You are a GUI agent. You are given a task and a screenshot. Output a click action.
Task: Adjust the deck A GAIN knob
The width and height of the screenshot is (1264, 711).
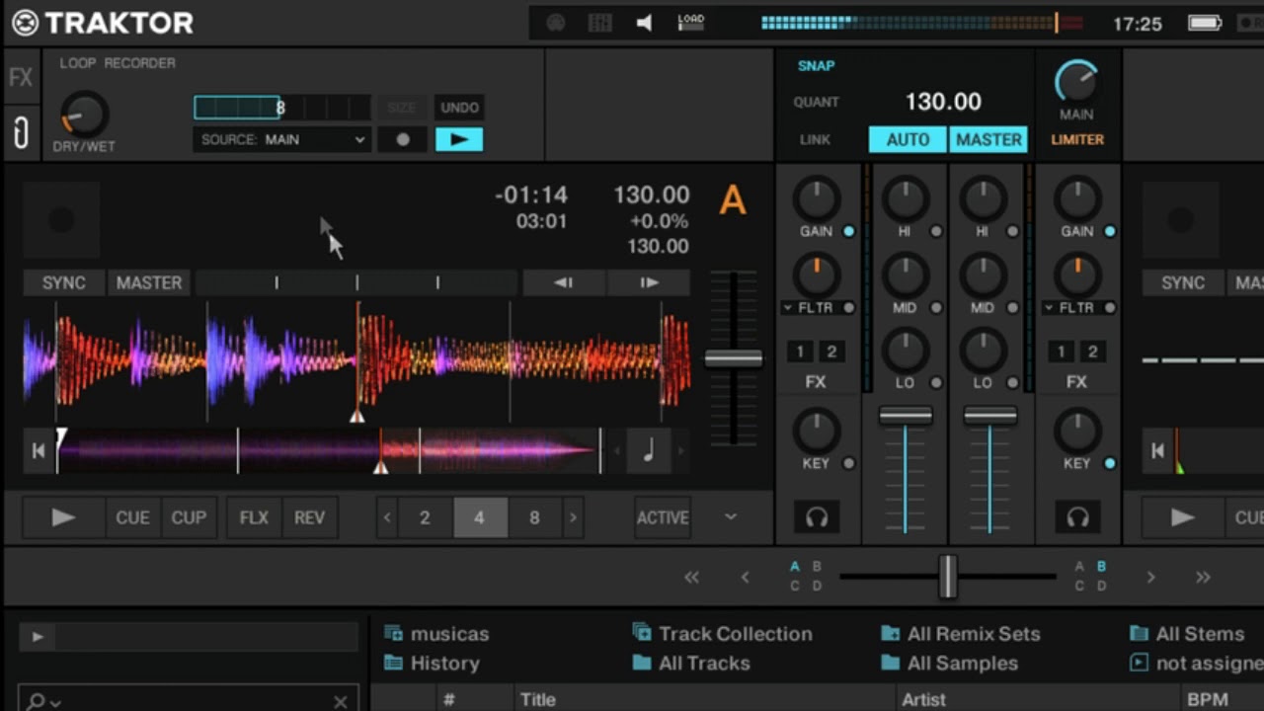(x=815, y=199)
